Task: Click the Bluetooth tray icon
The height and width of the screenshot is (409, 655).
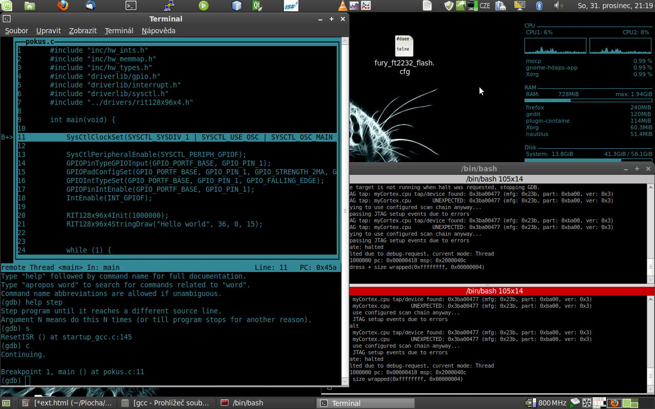Action: (539, 6)
